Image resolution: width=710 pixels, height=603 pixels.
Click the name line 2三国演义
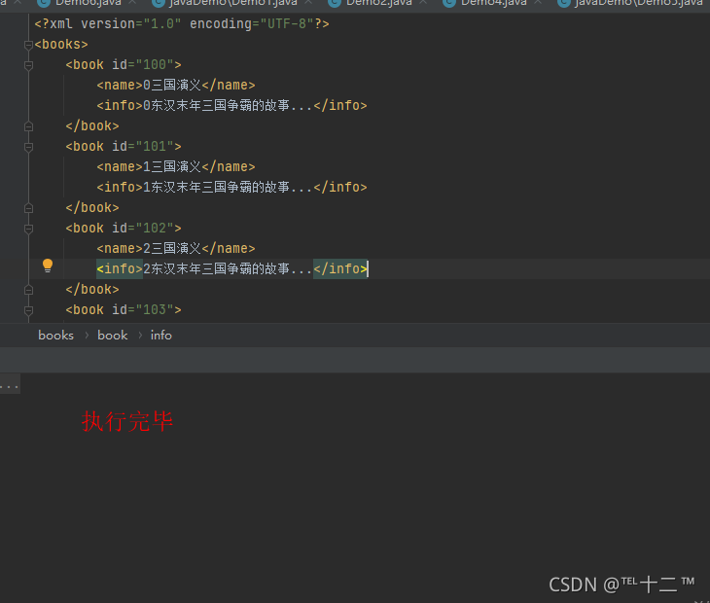tap(176, 249)
